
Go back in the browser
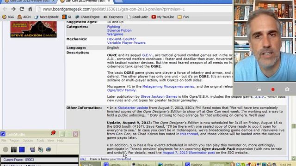[5, 9]
